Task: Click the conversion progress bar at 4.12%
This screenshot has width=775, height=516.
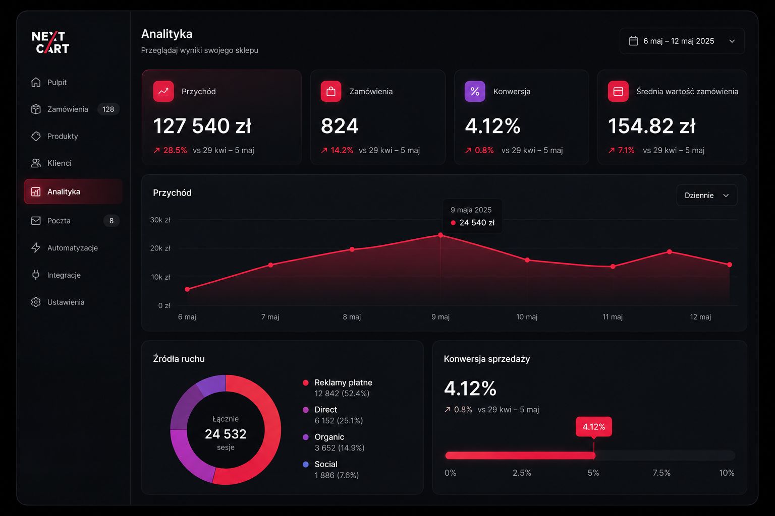Action: click(590, 456)
